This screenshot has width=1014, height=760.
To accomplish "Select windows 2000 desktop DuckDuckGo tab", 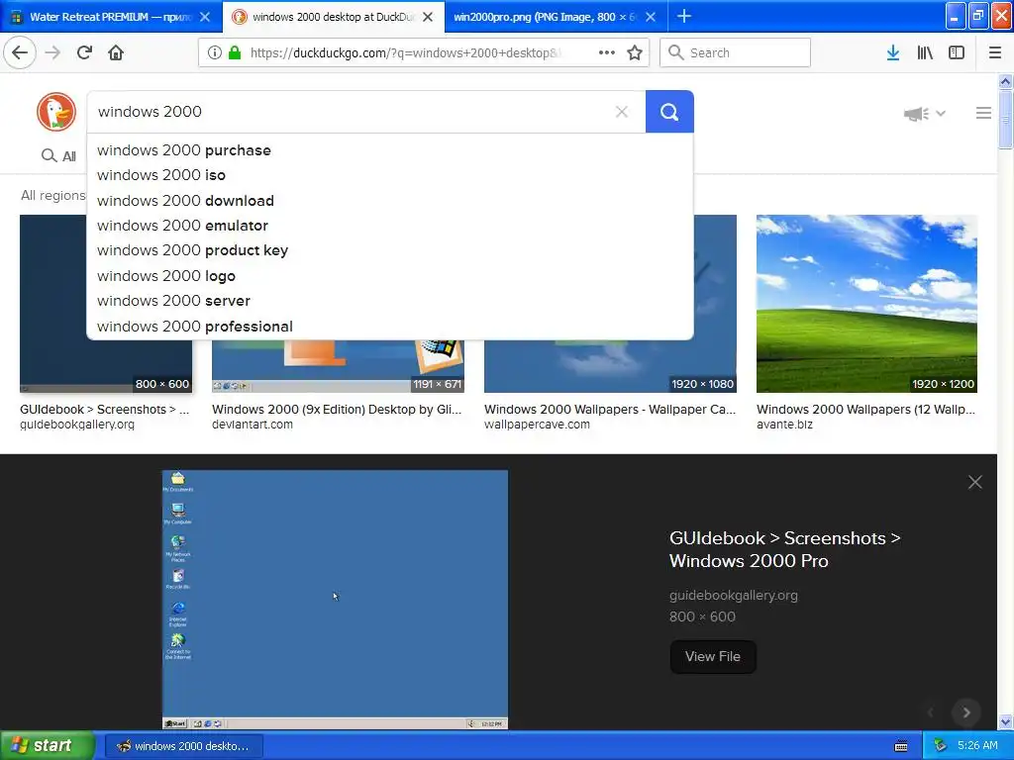I will tap(334, 17).
